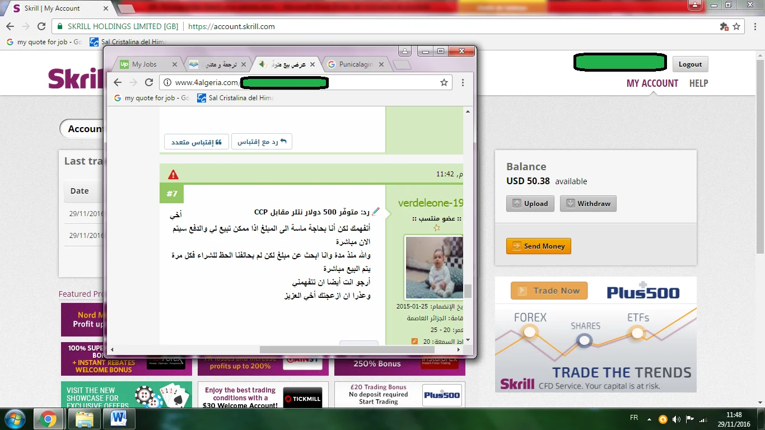The width and height of the screenshot is (765, 430).
Task: Open the three-dot menu in forum window
Action: coord(463,82)
